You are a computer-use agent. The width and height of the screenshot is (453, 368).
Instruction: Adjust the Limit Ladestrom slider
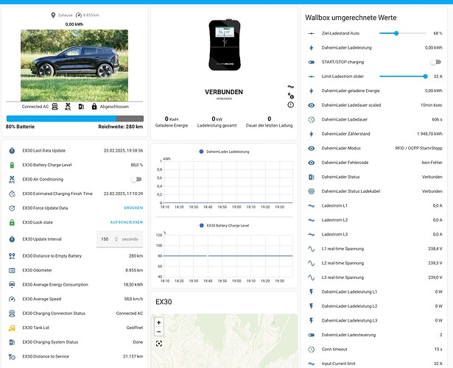(402, 77)
